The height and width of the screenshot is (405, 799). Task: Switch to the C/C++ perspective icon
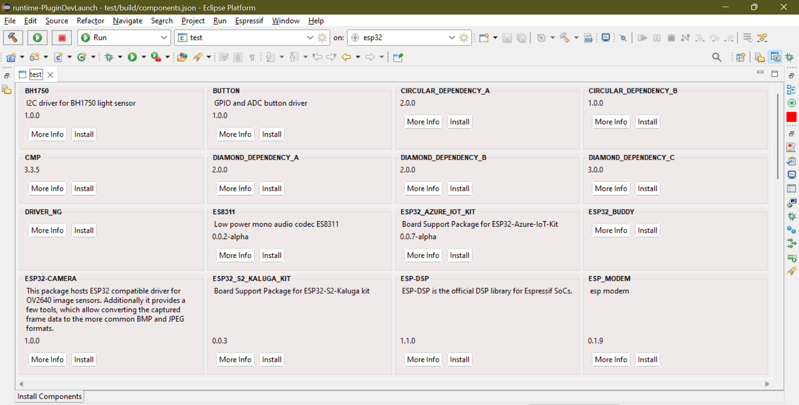776,57
